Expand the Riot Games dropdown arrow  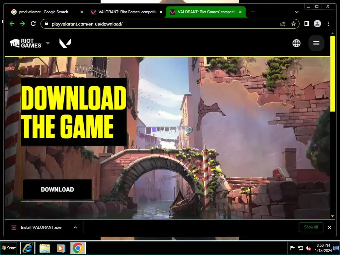point(48,43)
